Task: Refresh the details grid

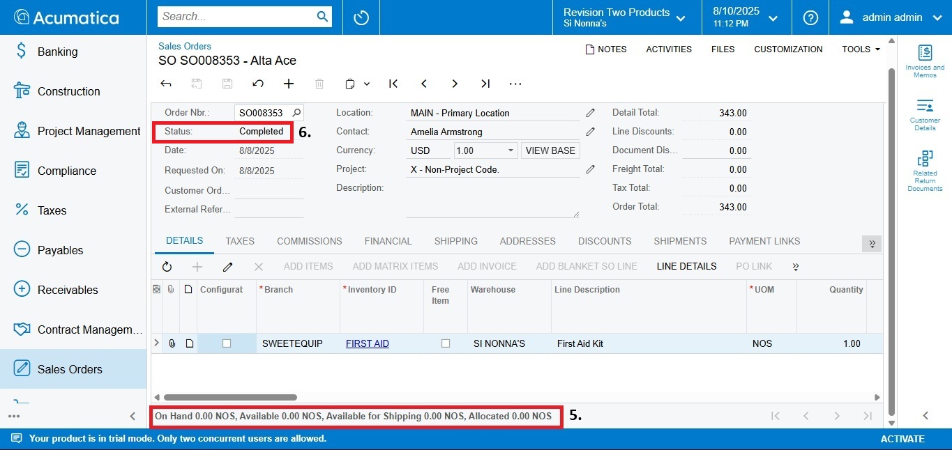Action: click(167, 267)
